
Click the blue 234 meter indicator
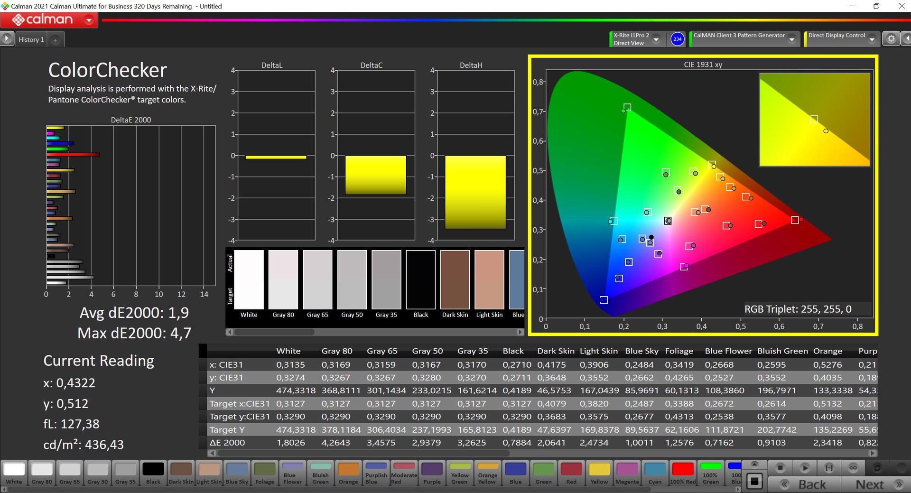tap(677, 39)
